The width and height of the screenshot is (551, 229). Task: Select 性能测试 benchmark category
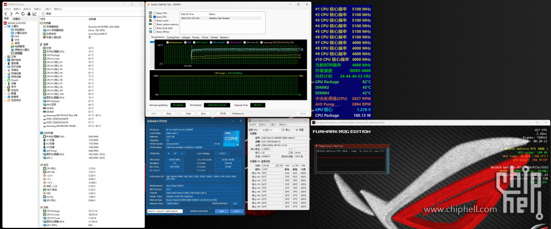click(14, 100)
